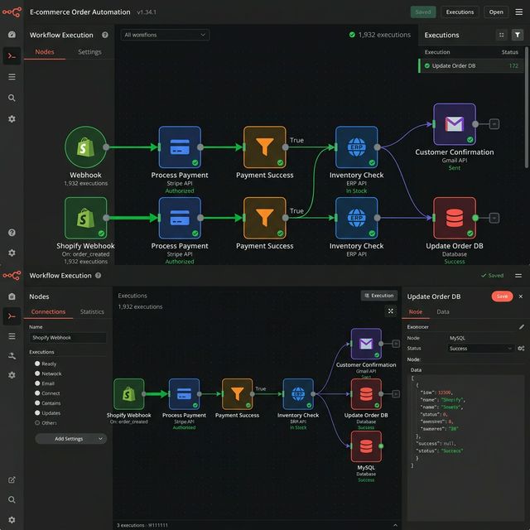Click the Executions panel vertical scrollbar
Image resolution: width=530 pixels, height=530 pixels.
[527, 108]
